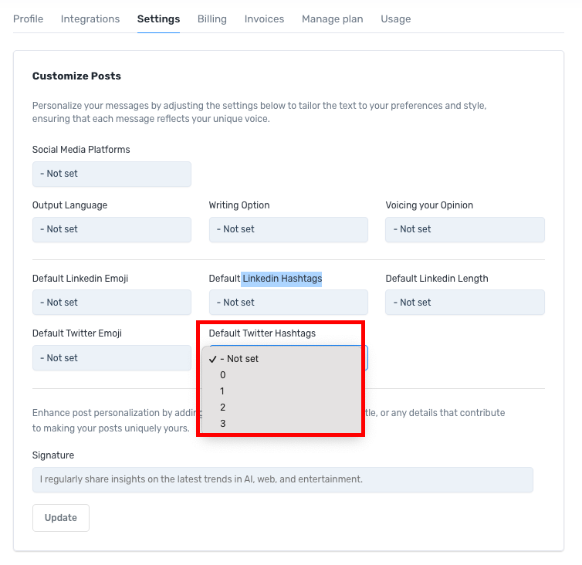
Task: Open the Profile tab
Action: pyautogui.click(x=28, y=19)
